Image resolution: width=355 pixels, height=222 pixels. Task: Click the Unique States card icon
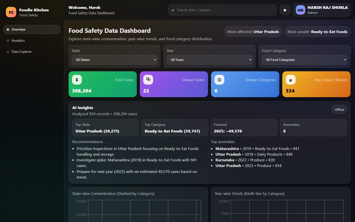pyautogui.click(x=148, y=80)
